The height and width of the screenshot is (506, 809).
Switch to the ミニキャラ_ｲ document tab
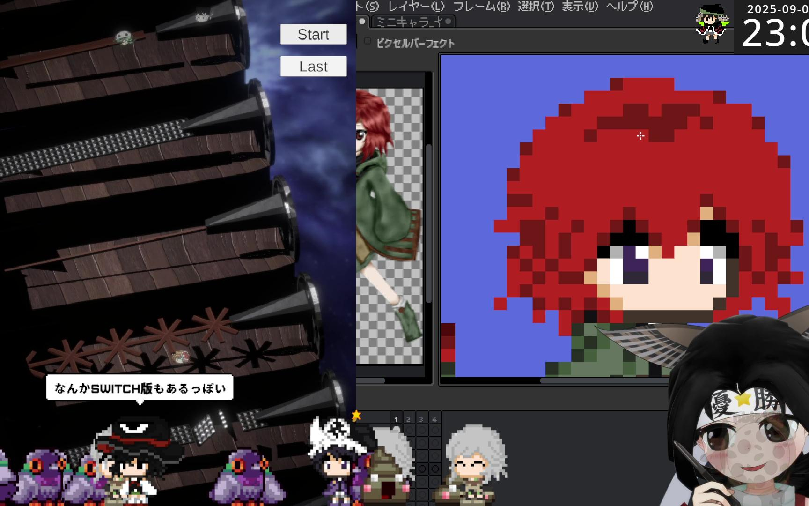(x=413, y=22)
